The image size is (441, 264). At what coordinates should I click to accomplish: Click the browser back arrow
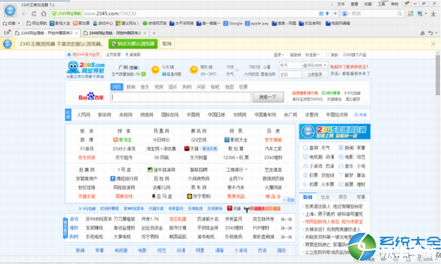point(24,14)
